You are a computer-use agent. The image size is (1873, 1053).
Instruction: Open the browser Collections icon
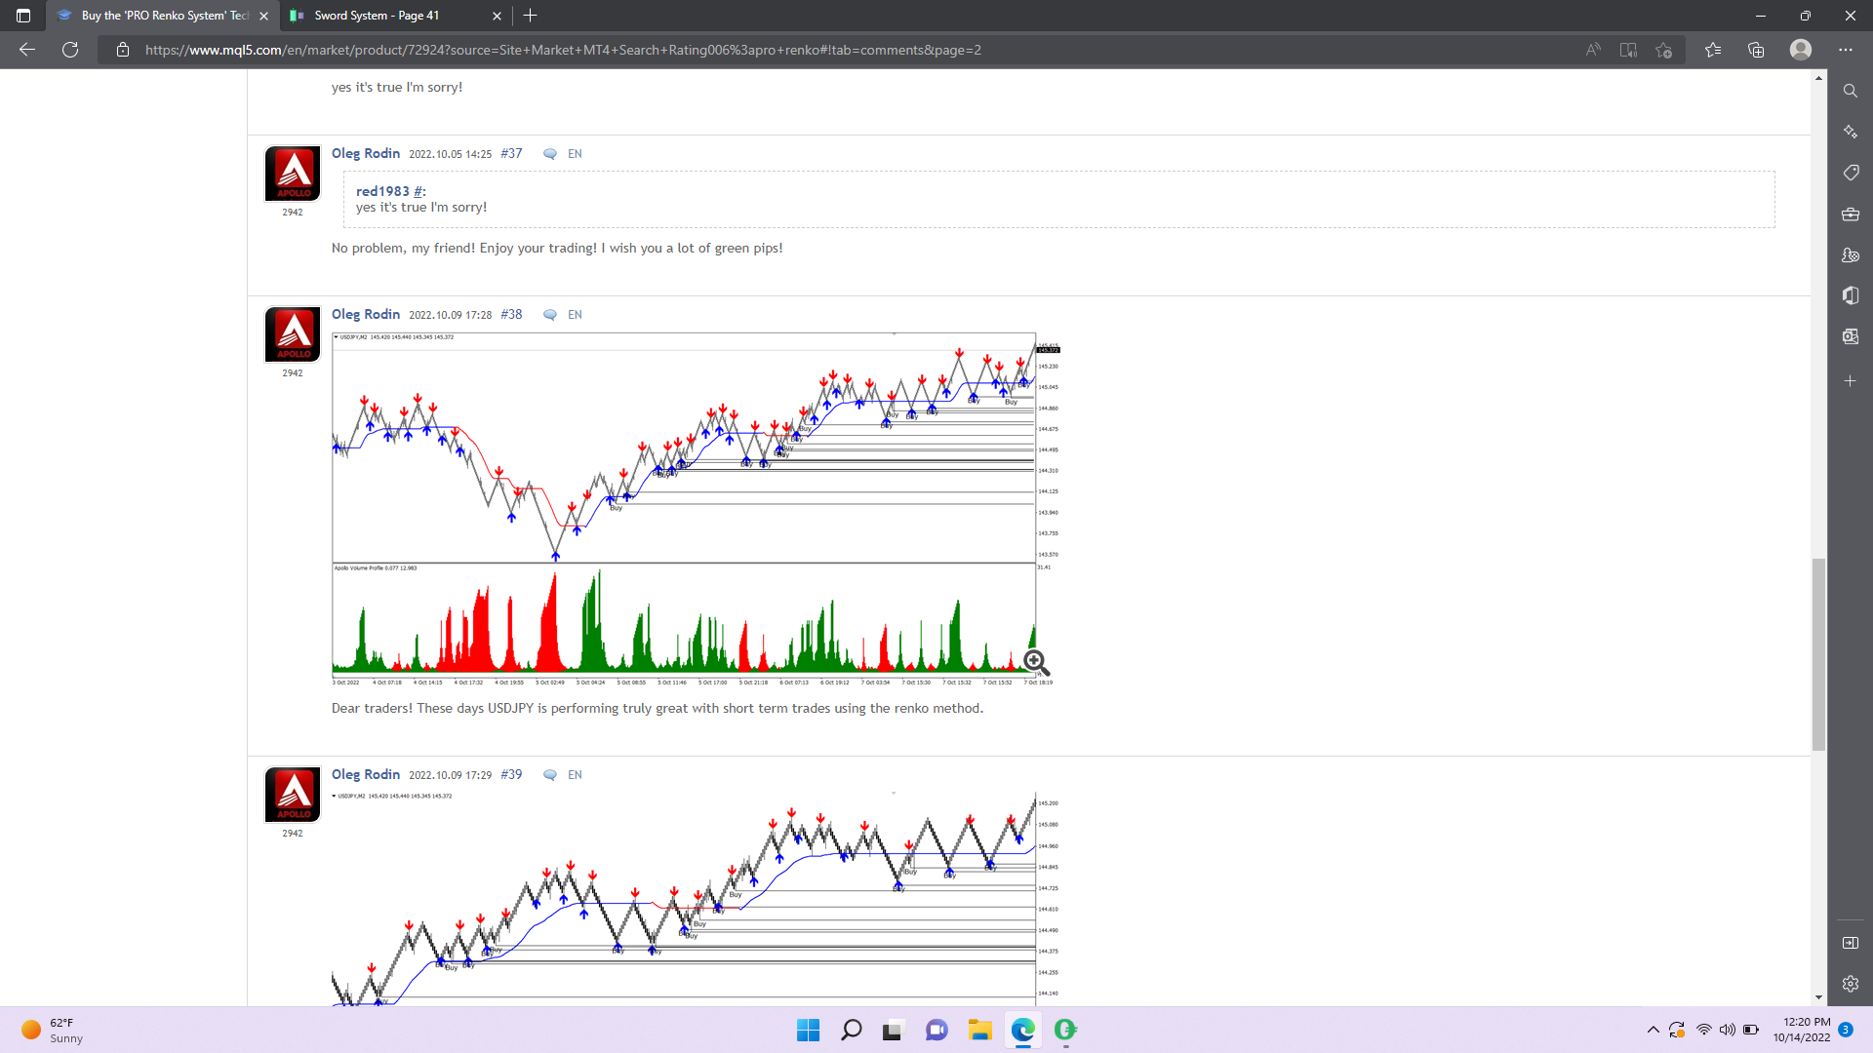pos(1756,50)
